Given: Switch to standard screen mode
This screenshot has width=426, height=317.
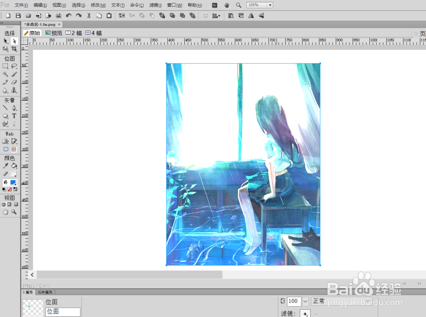Looking at the screenshot, I should [x=3, y=204].
